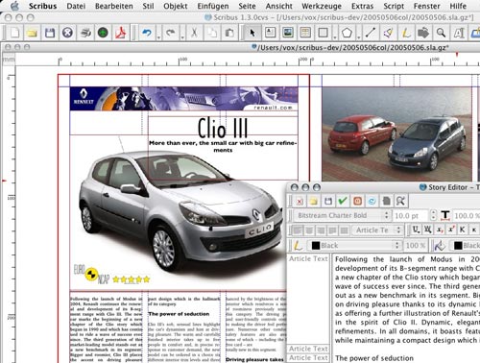The image size is (480, 363).
Task: Click font size stepper next to 10.0 pt
Action: tap(433, 215)
